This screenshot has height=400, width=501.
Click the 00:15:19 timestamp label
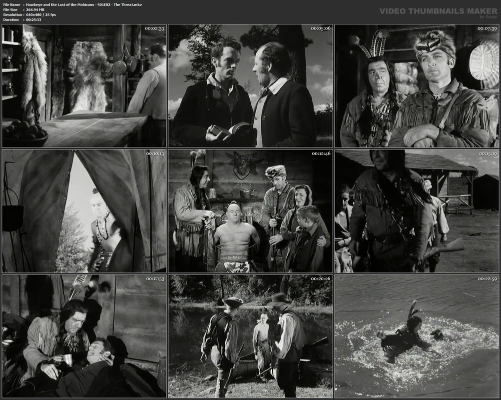(488, 154)
